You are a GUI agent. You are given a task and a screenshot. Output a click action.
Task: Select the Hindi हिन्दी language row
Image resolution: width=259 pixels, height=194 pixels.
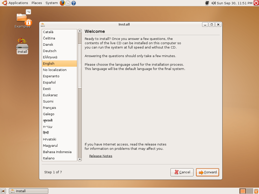tap(59, 133)
